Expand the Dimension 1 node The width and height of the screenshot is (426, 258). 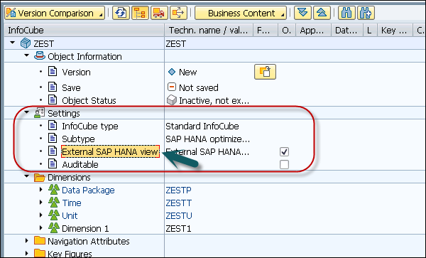[41, 227]
